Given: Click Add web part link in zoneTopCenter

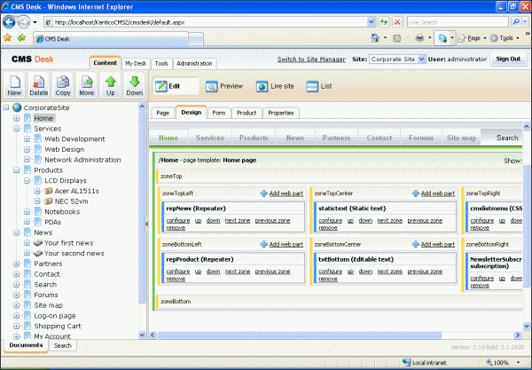Looking at the screenshot, I should 438,193.
